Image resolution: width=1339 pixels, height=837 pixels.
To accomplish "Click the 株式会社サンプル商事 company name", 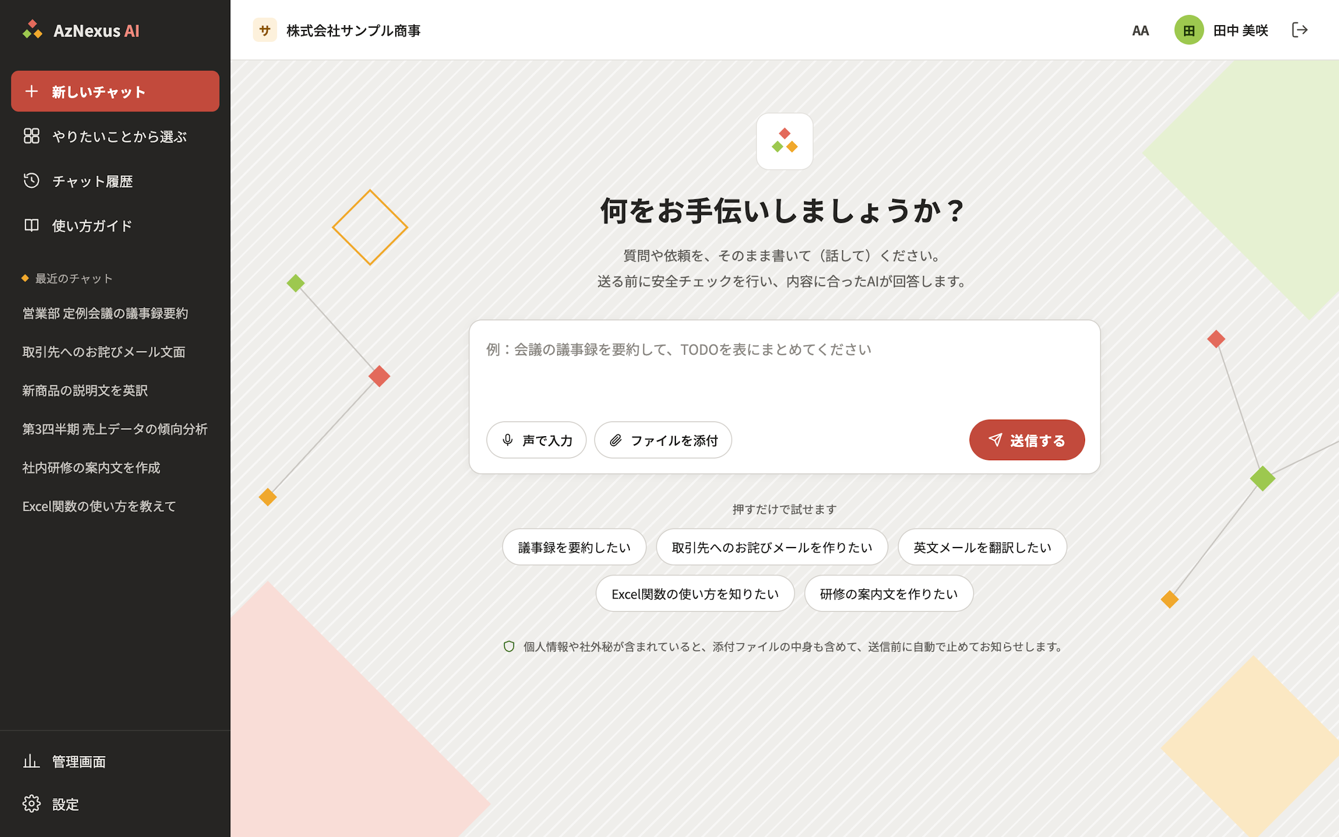I will 353,31.
